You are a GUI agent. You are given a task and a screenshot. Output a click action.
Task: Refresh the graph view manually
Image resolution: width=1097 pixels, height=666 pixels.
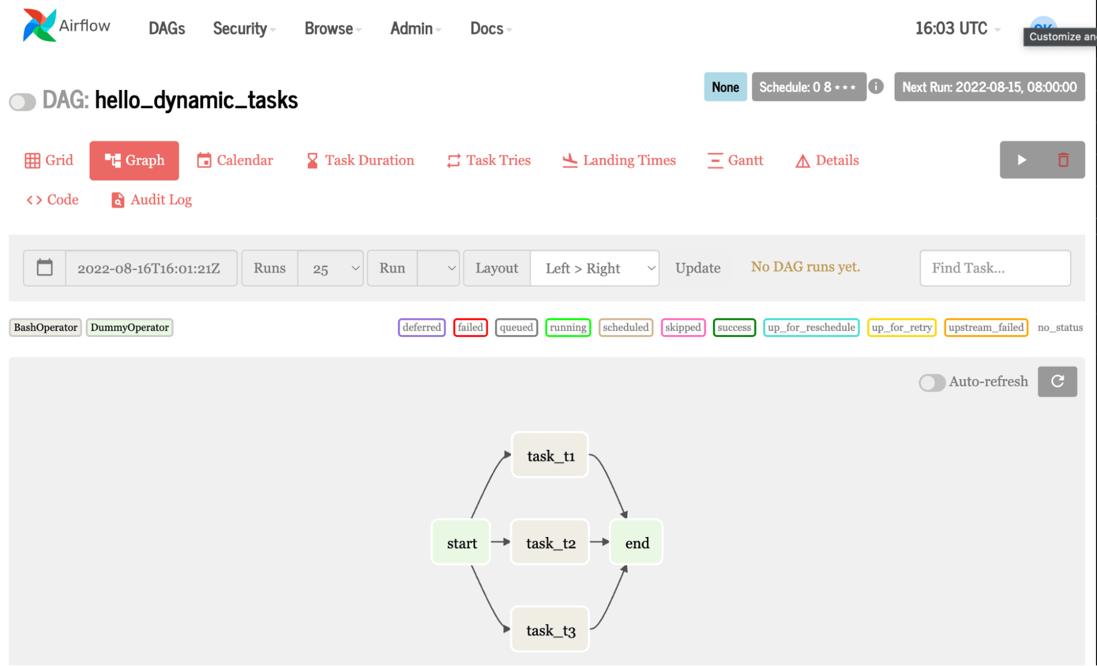click(1057, 381)
